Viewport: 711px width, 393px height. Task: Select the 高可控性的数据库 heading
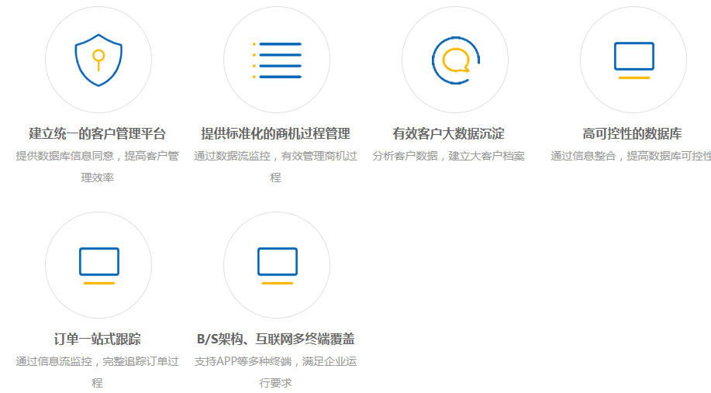[x=632, y=133]
